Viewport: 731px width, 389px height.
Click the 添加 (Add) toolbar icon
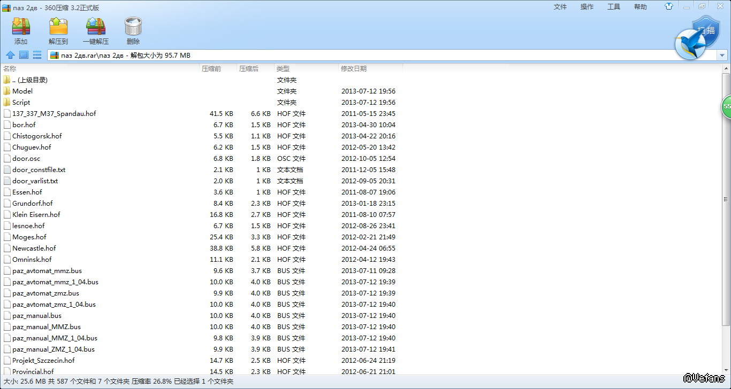pyautogui.click(x=21, y=31)
